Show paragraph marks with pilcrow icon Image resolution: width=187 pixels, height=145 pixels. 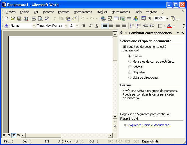click(x=150, y=19)
